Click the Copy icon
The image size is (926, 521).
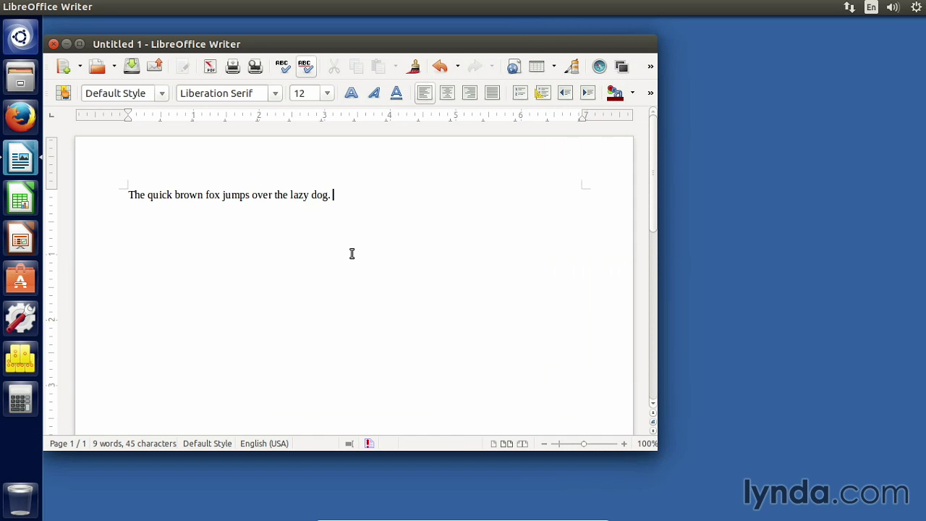click(356, 67)
